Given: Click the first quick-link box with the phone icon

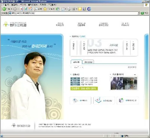Looking at the screenshot, I should [80, 100].
